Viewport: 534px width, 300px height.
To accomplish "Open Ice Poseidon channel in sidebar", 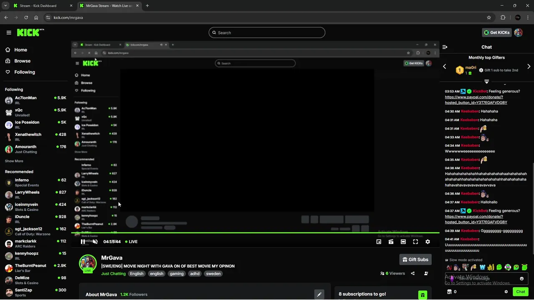I will pos(35,125).
